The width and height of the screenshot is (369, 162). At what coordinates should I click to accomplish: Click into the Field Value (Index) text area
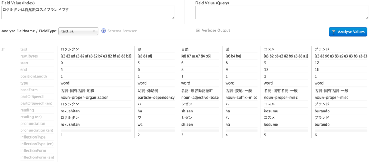coord(88,12)
